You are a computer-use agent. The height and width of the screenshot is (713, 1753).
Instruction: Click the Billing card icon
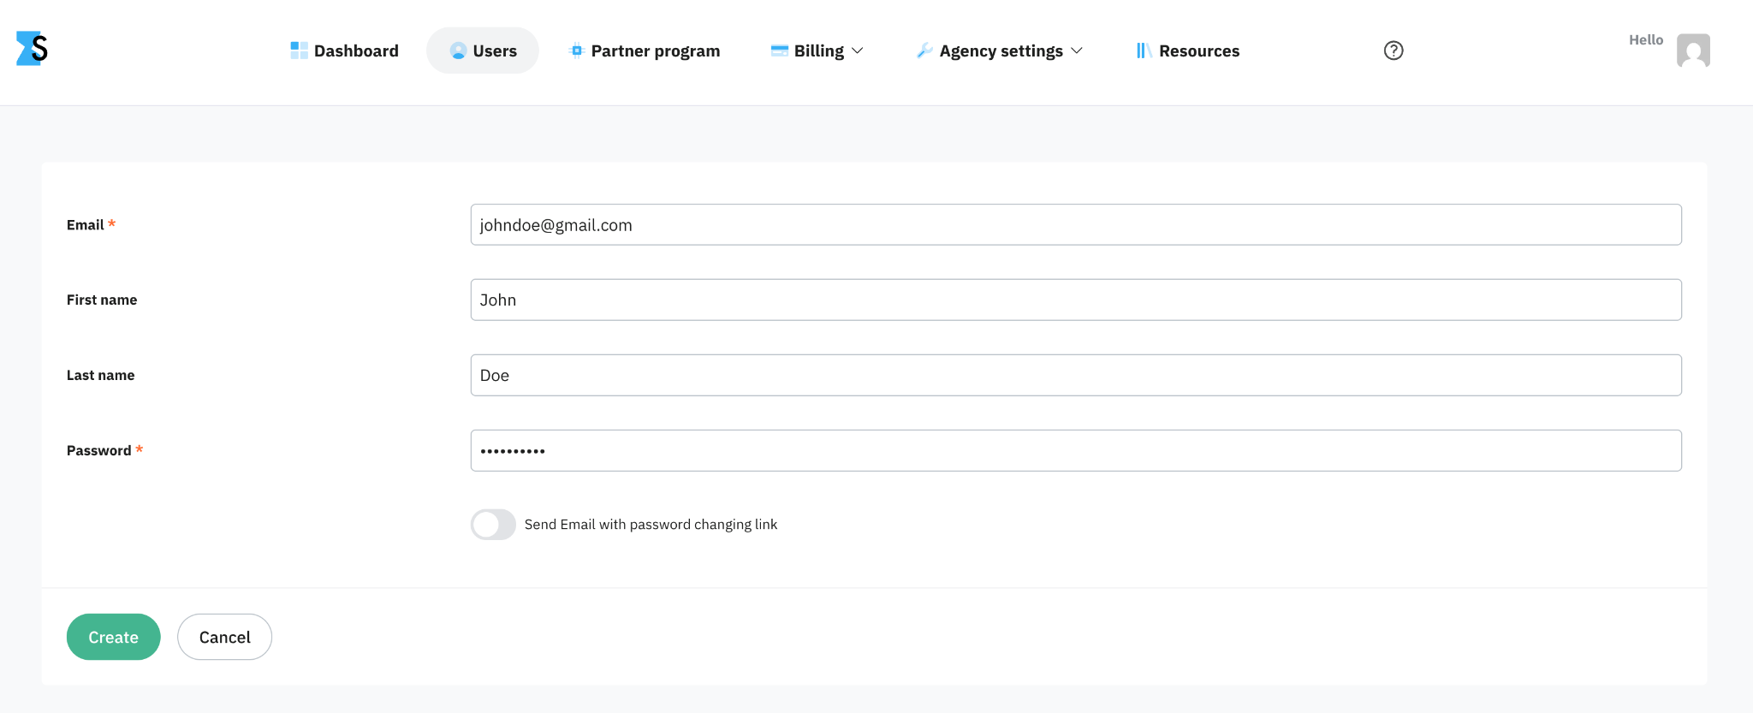(780, 51)
